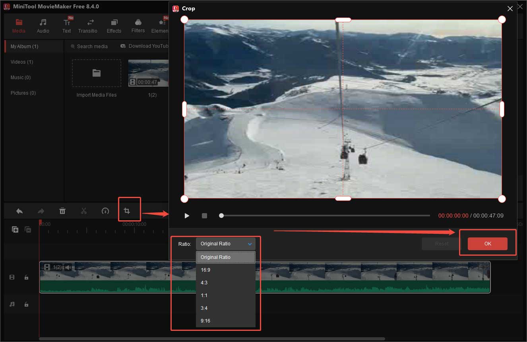Select the Delete trash icon
The width and height of the screenshot is (527, 342).
(62, 211)
